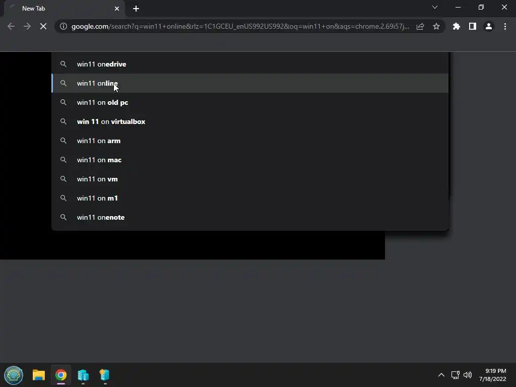Open a new tab with plus button

coord(136,9)
